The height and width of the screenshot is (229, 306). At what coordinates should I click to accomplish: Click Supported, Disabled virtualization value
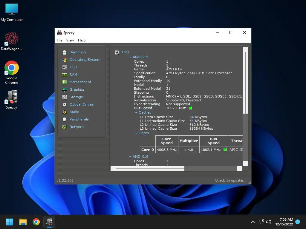coord(183,100)
